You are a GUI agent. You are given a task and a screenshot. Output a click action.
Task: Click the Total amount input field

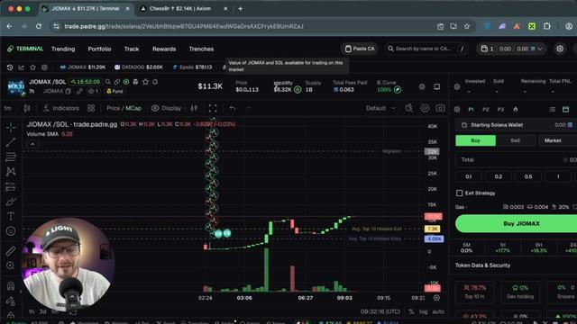click(x=516, y=160)
